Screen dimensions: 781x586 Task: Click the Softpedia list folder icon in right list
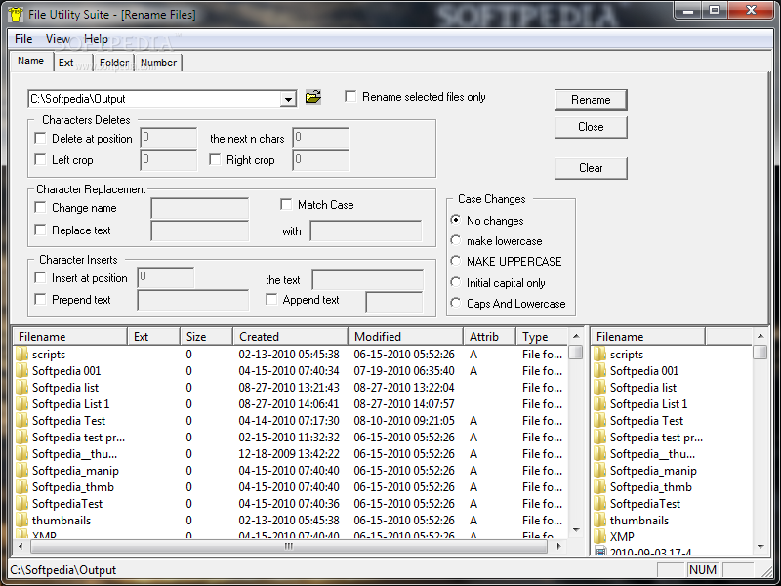599,387
